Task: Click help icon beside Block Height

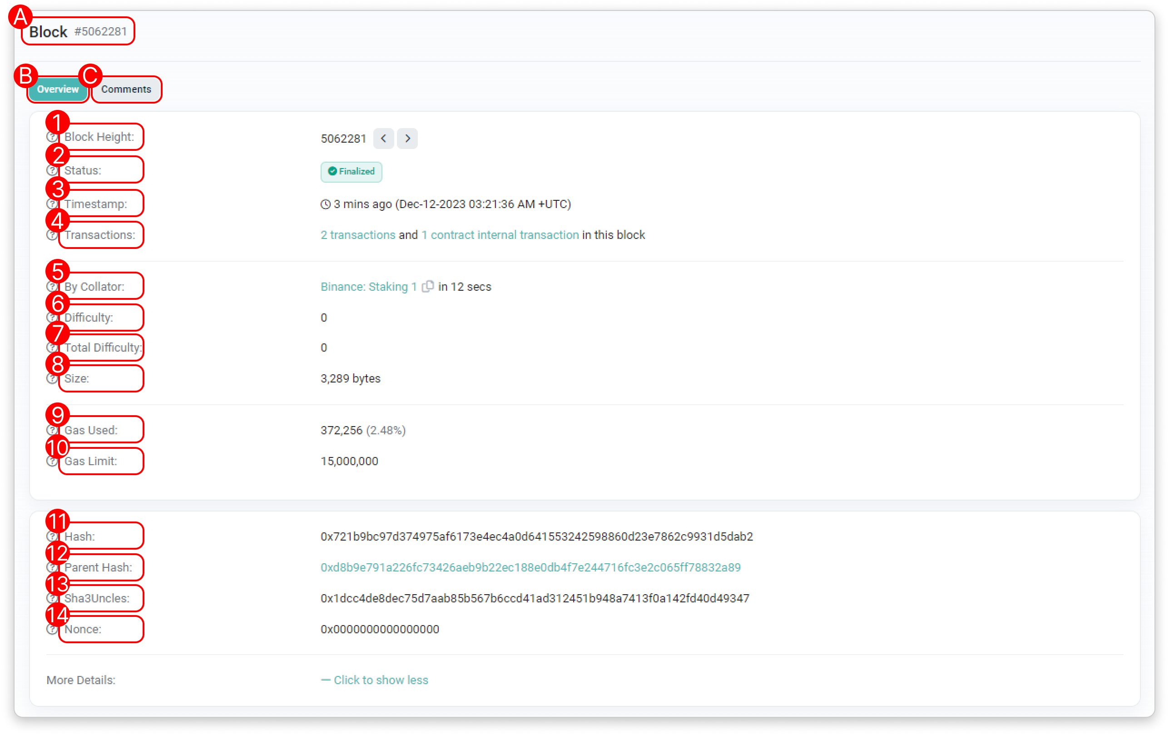Action: pyautogui.click(x=52, y=137)
